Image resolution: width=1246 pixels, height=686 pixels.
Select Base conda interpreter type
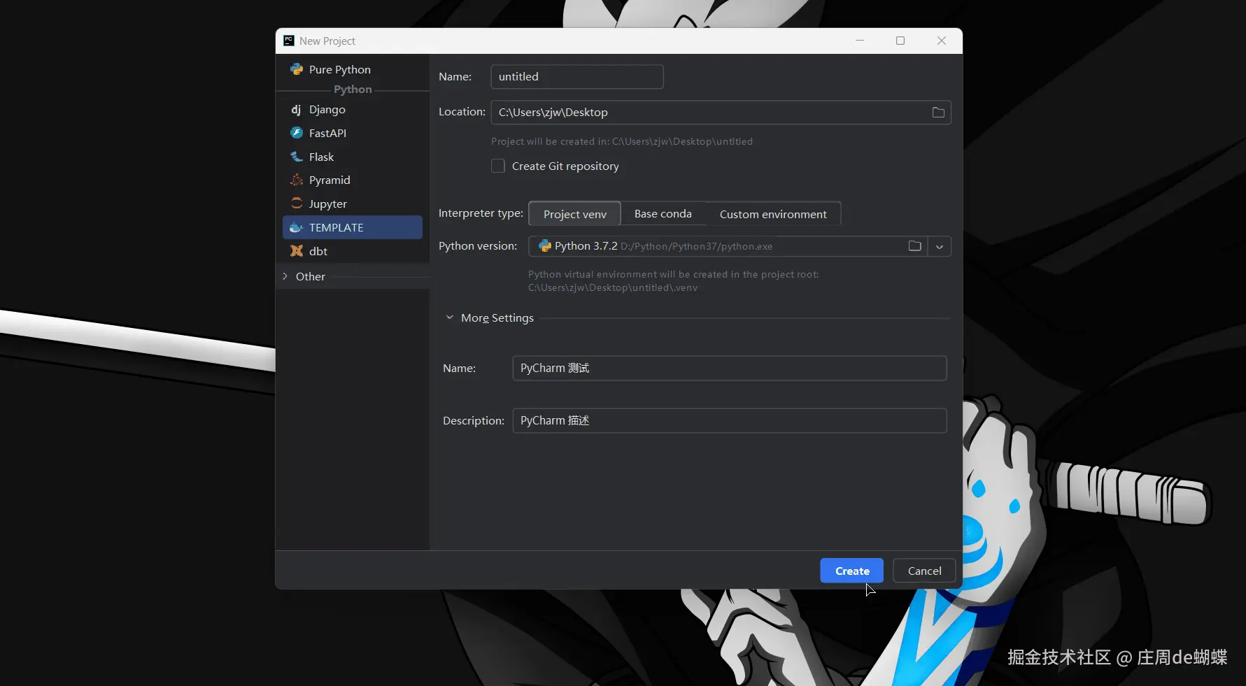(663, 214)
